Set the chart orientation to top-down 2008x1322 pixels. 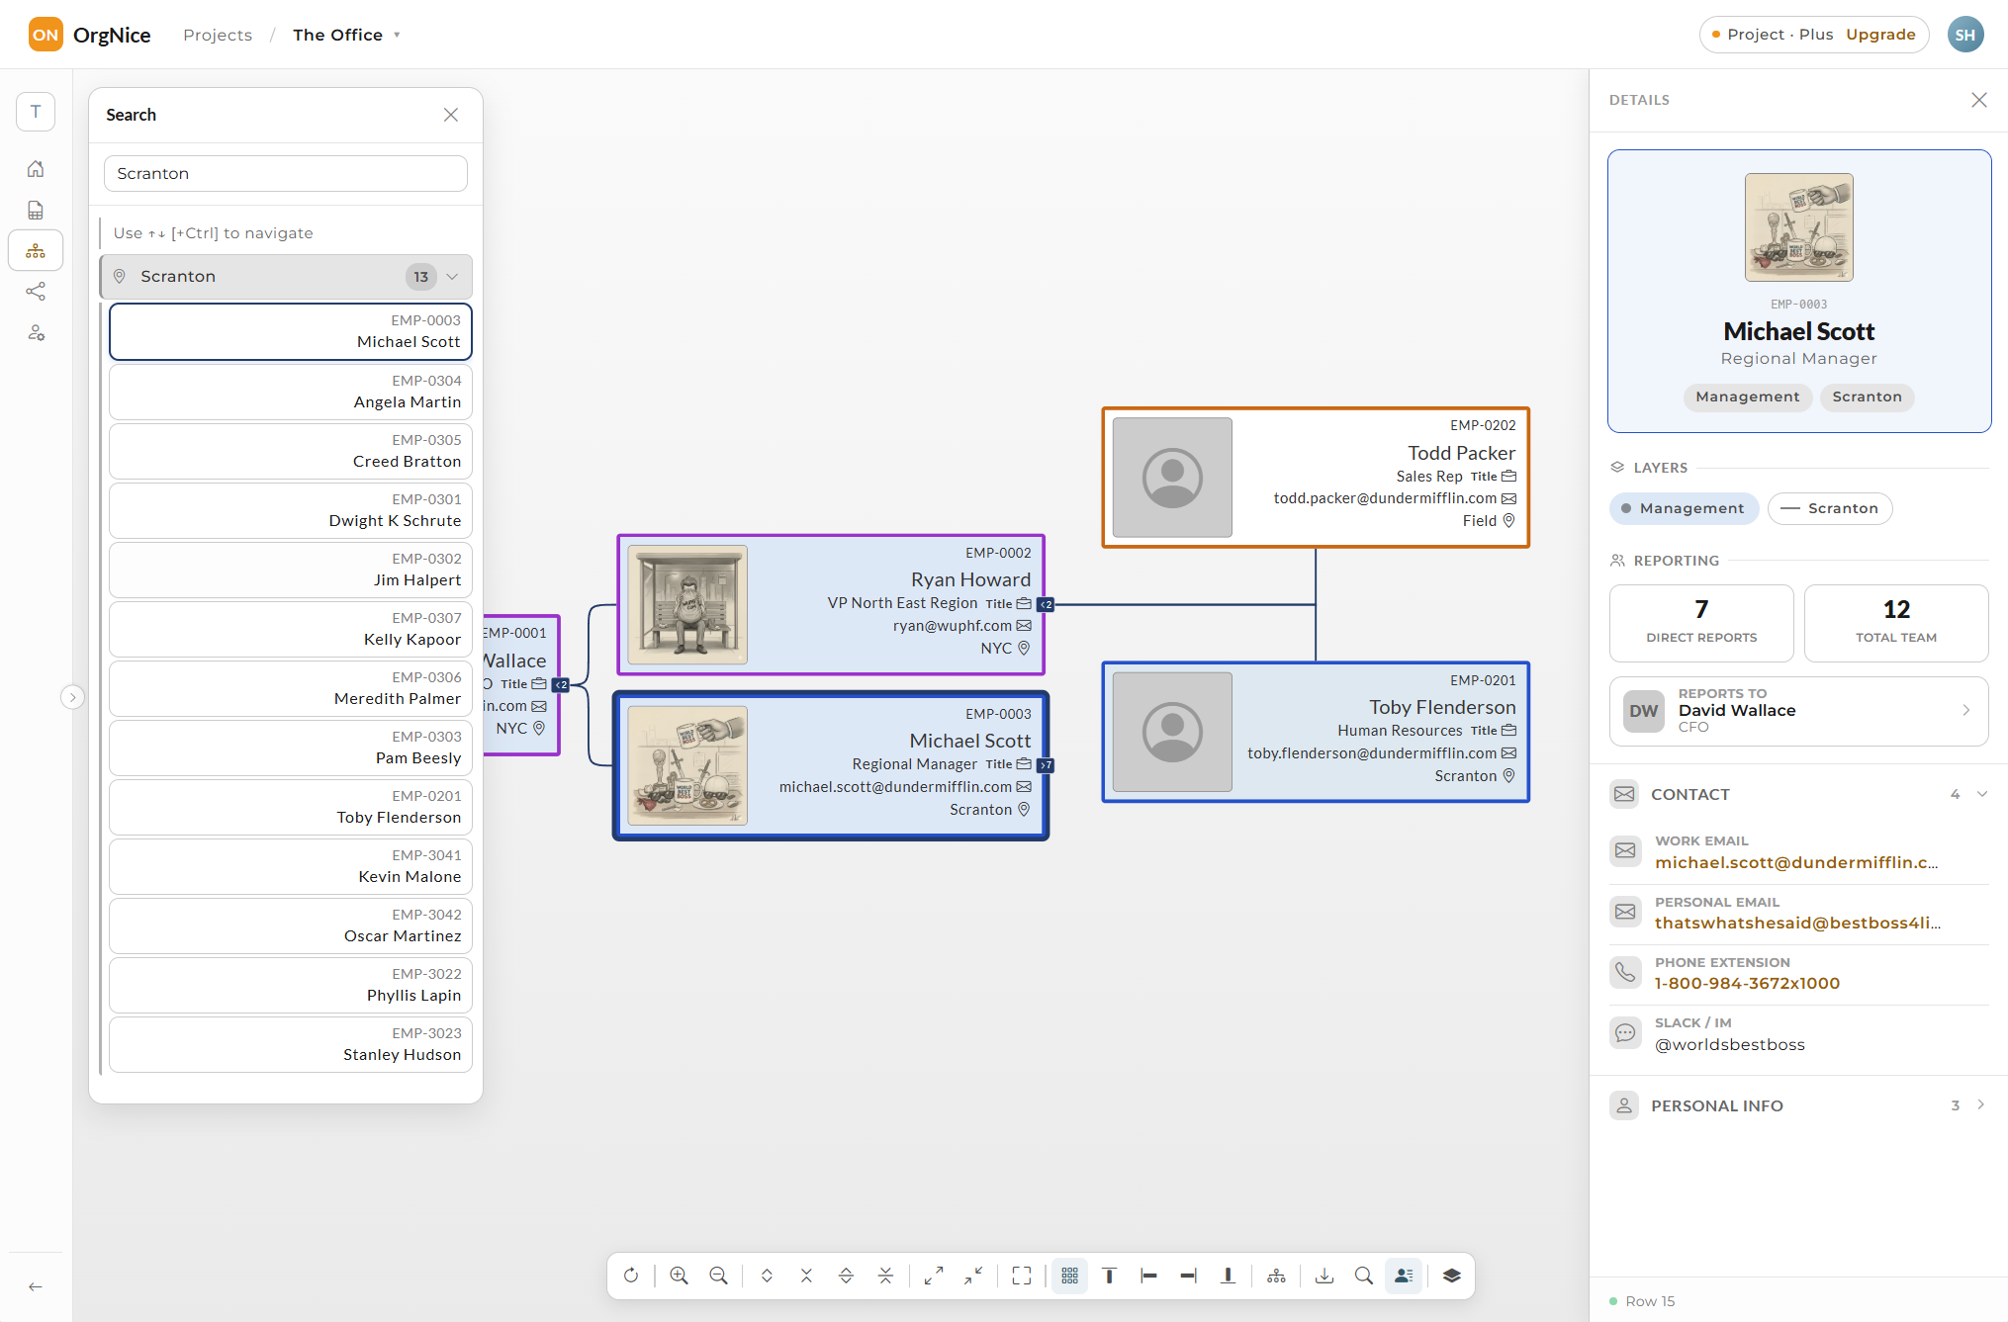pos(1110,1276)
